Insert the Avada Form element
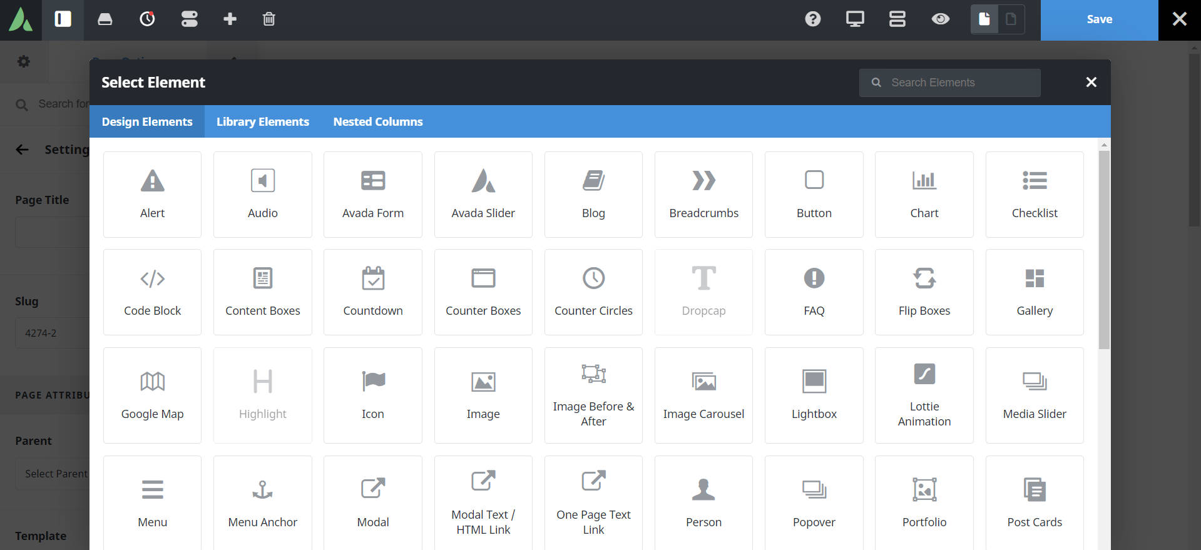This screenshot has width=1201, height=550. click(373, 195)
